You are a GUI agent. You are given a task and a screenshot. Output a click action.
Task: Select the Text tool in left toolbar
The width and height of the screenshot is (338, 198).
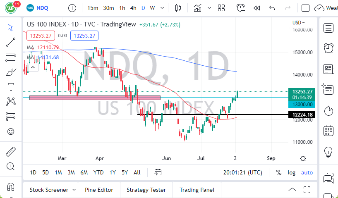11,87
